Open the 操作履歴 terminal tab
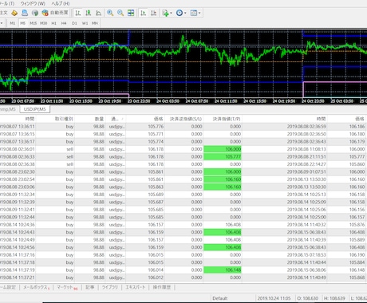367x303 pixels. [x=162, y=287]
